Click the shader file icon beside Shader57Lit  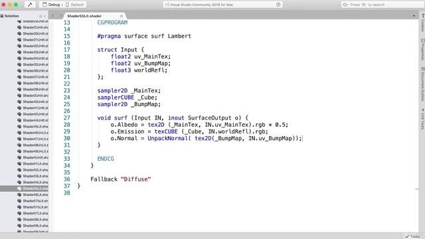(x=19, y=213)
